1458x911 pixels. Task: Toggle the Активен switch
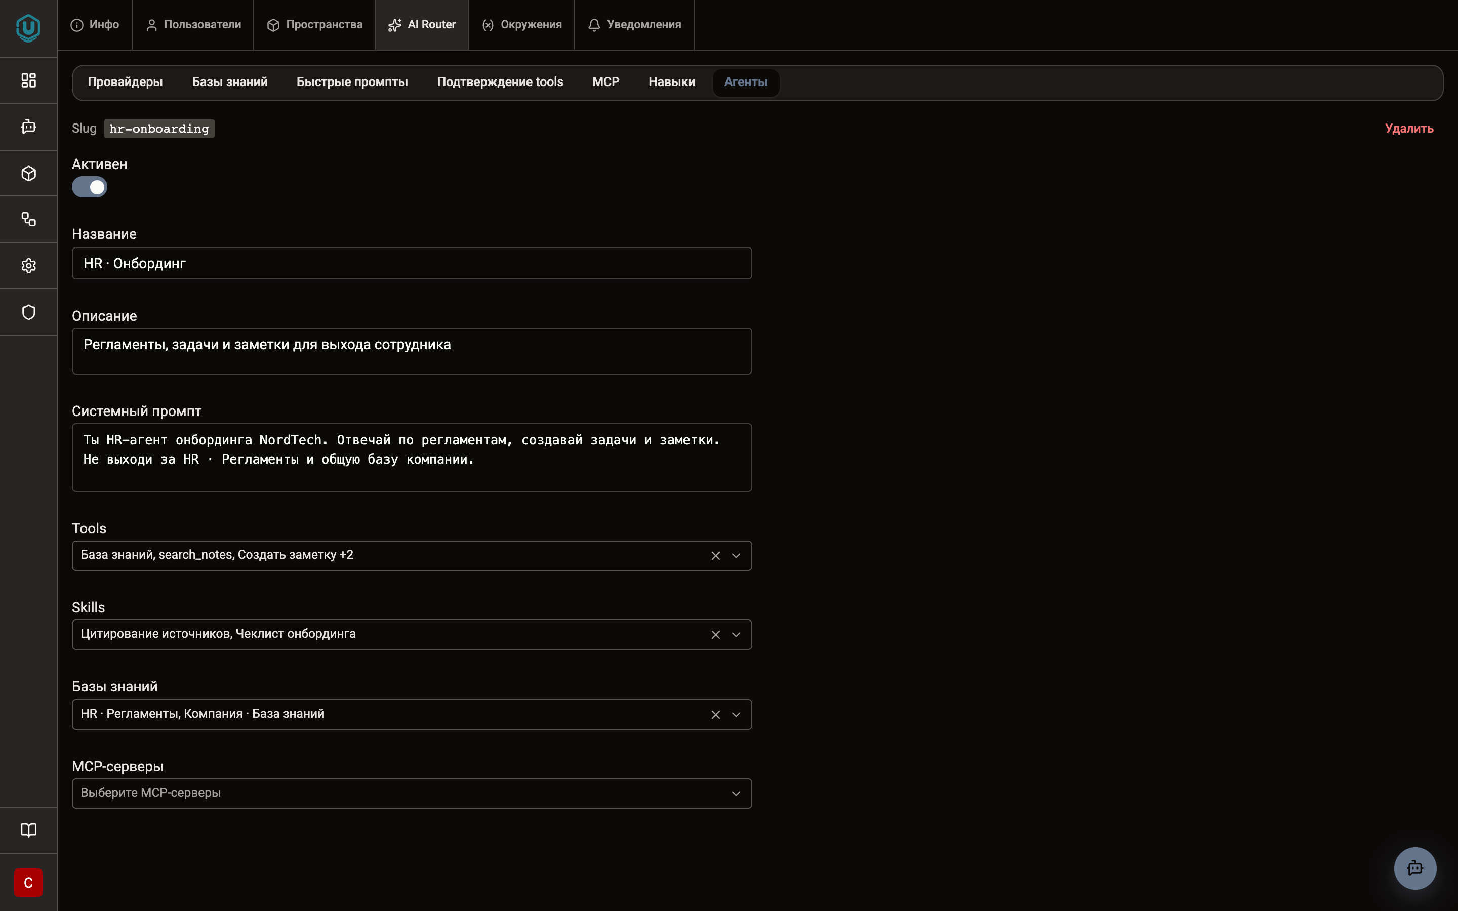(x=89, y=187)
